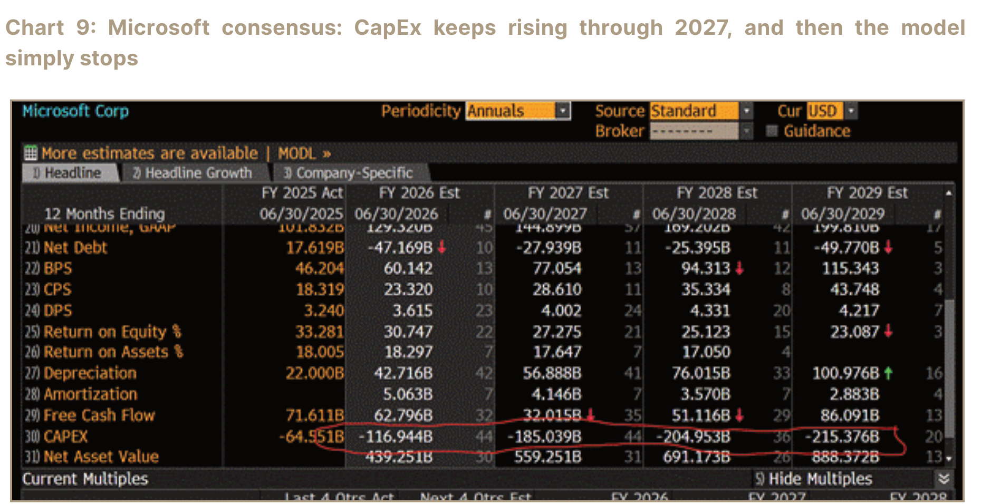Screen dimensions: 981x504
Task: Click green up arrow beside Depreciation 100.976B
Action: pyautogui.click(x=889, y=373)
